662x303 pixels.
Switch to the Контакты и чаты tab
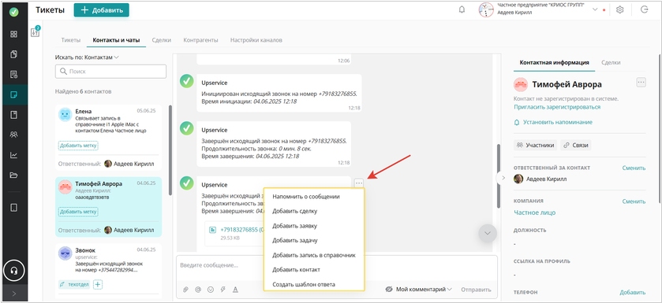[x=116, y=40]
